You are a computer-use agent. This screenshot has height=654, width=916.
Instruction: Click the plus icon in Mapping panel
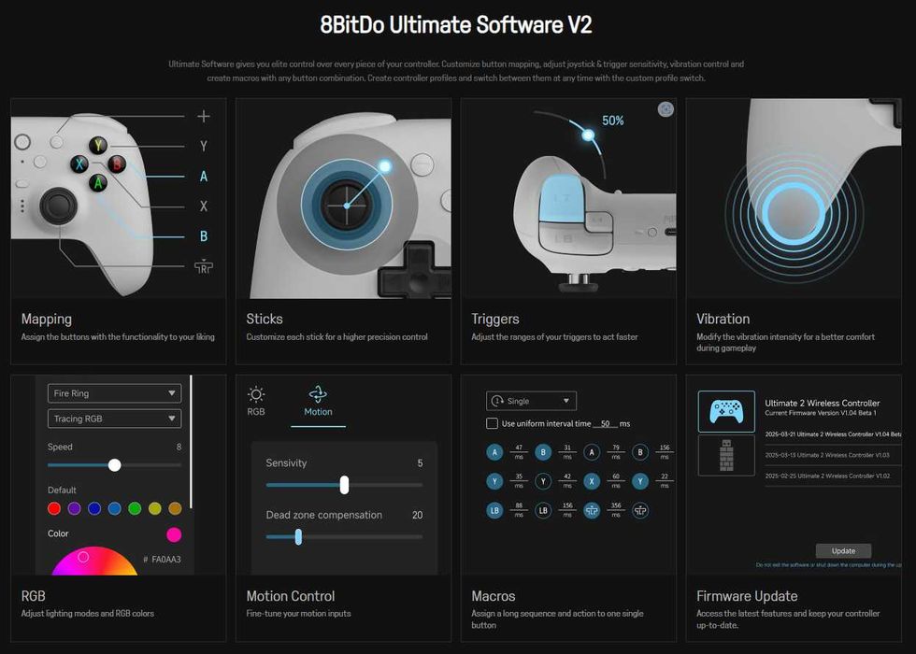[x=204, y=116]
